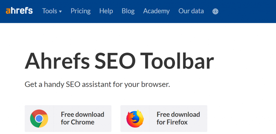Visit the Blog section

coord(128,11)
